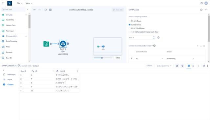
Task: Move order row down with arrow
Action: [201, 46]
